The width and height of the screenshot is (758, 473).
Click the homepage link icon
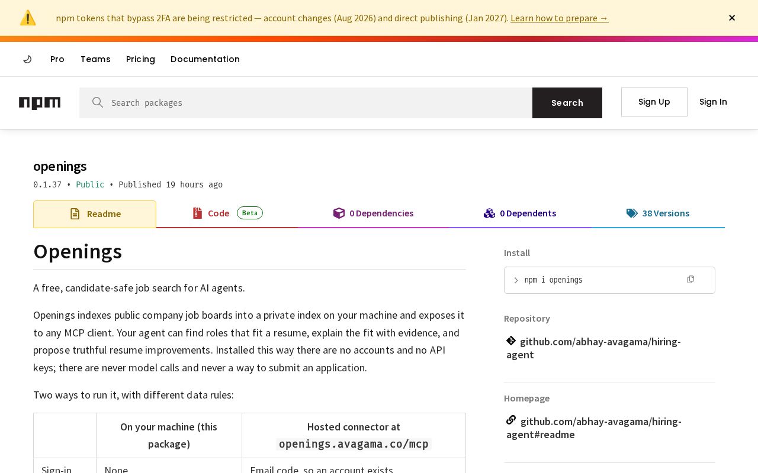(x=511, y=420)
